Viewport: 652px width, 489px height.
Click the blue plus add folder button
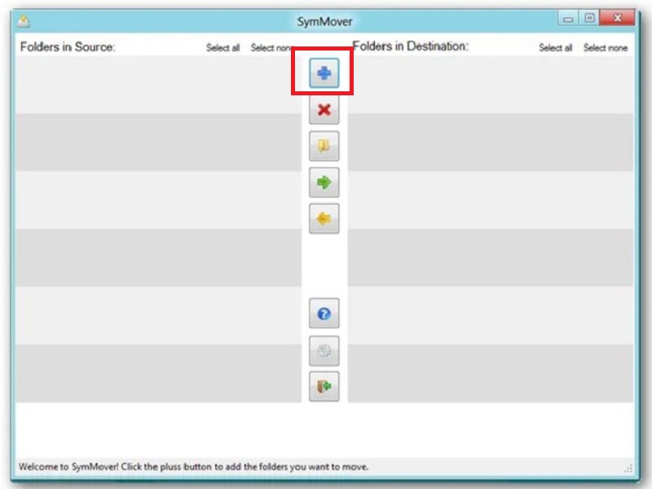point(324,73)
